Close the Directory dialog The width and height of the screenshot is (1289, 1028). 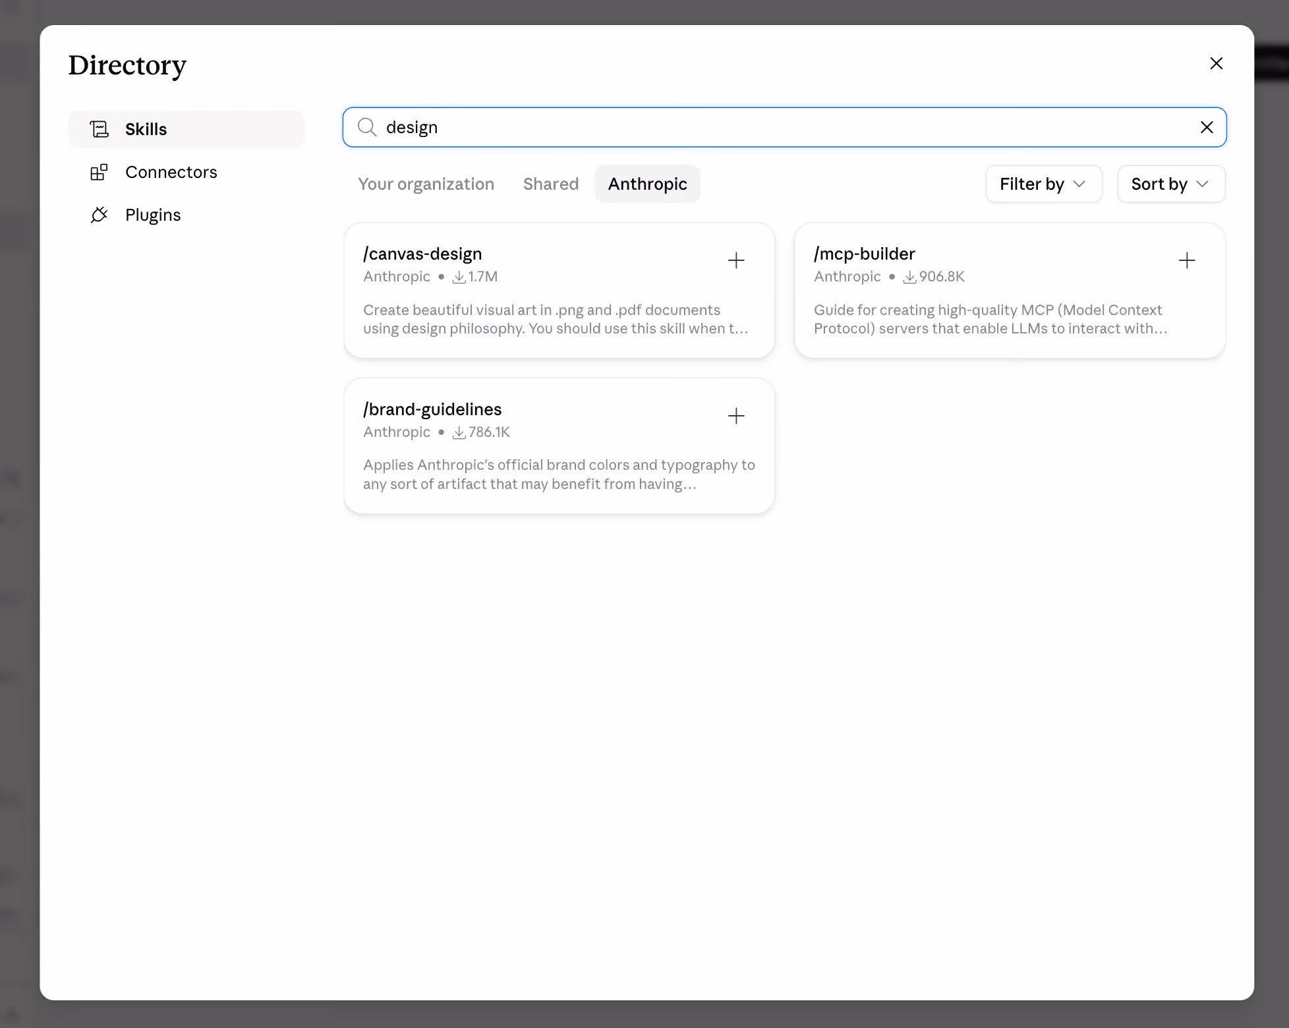(x=1216, y=63)
